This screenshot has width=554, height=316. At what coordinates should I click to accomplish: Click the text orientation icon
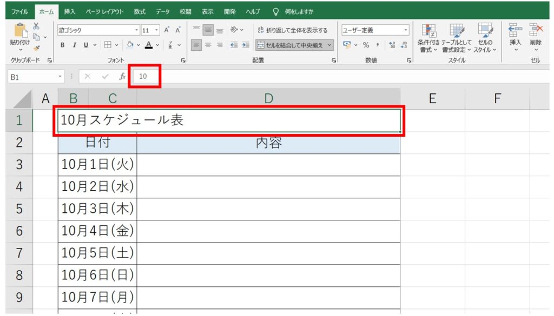(x=234, y=30)
